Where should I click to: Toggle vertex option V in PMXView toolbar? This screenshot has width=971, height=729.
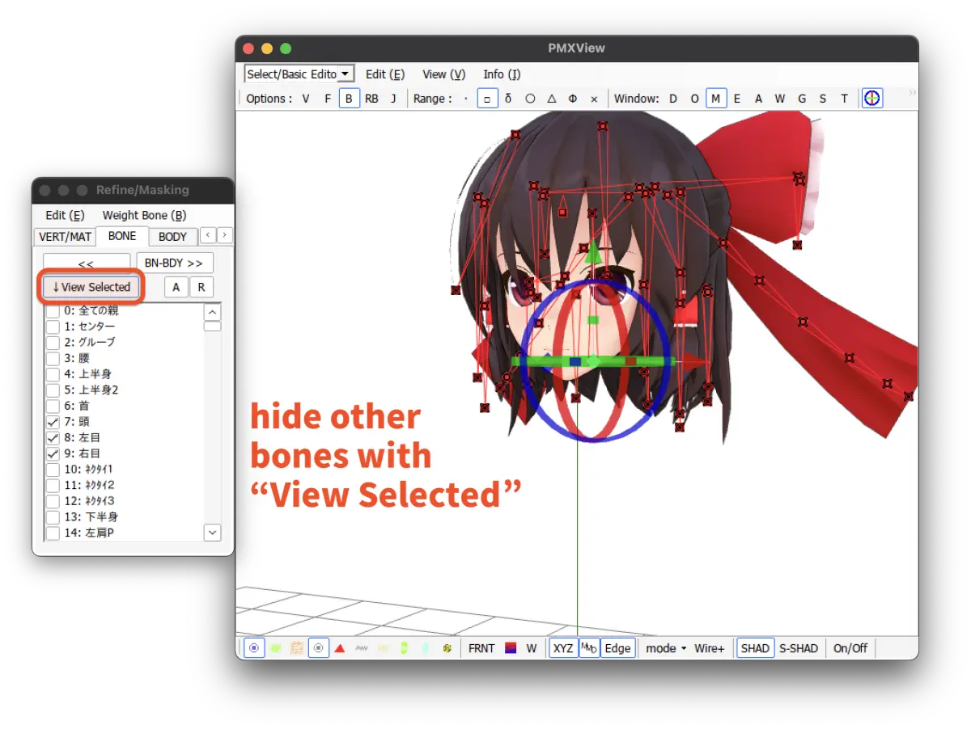(x=306, y=99)
